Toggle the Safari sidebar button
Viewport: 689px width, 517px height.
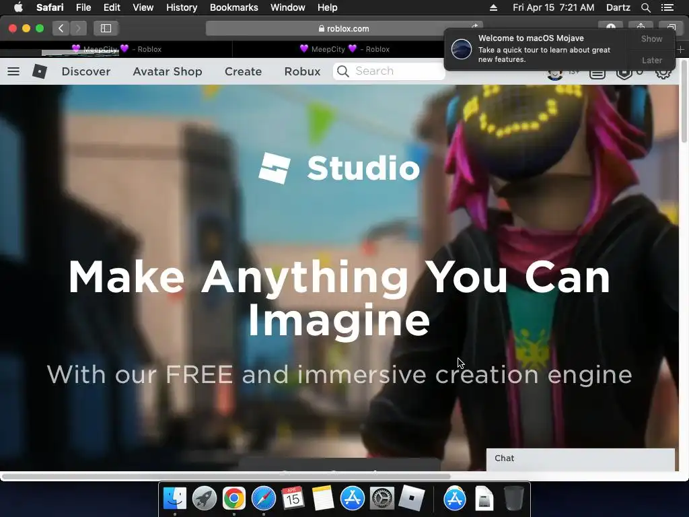click(106, 28)
